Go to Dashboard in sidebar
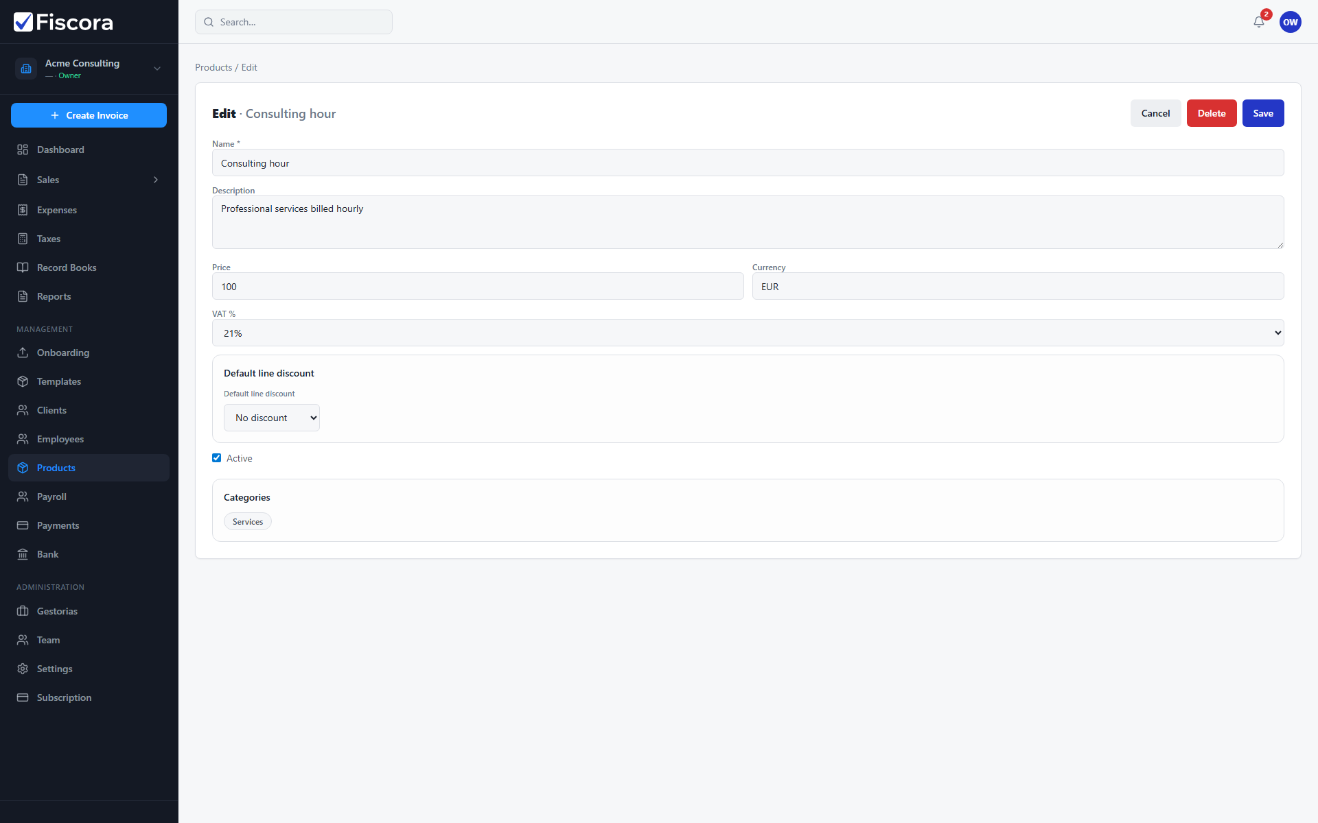This screenshot has height=823, width=1318. 89,150
